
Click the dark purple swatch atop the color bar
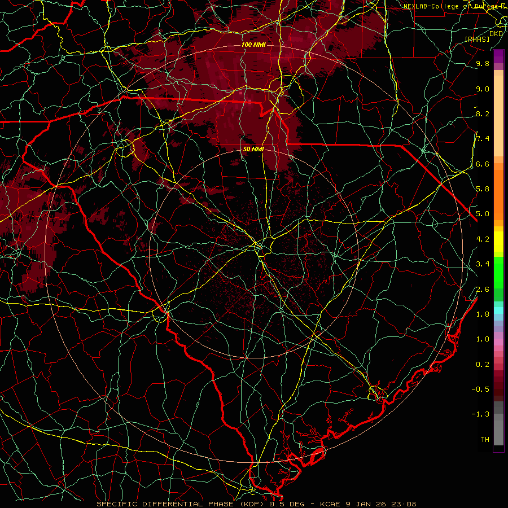498,54
